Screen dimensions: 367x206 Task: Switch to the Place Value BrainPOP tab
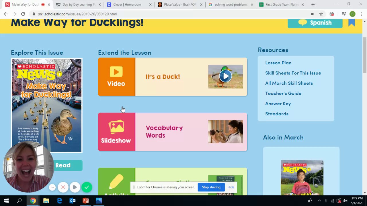point(180,5)
